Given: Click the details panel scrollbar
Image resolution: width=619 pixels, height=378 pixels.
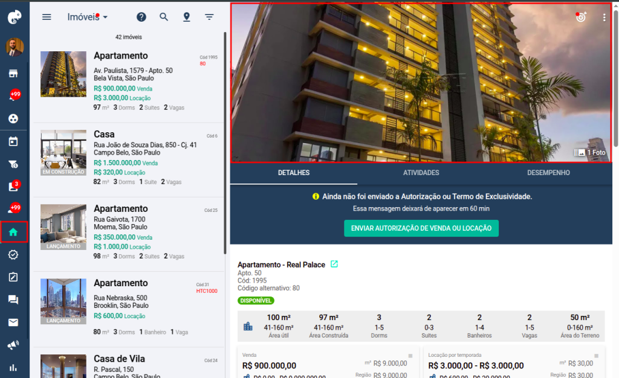Looking at the screenshot, I should [615, 78].
